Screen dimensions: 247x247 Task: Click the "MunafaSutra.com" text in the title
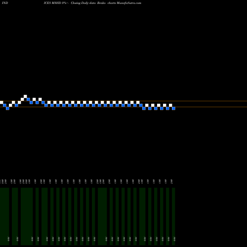129,3
